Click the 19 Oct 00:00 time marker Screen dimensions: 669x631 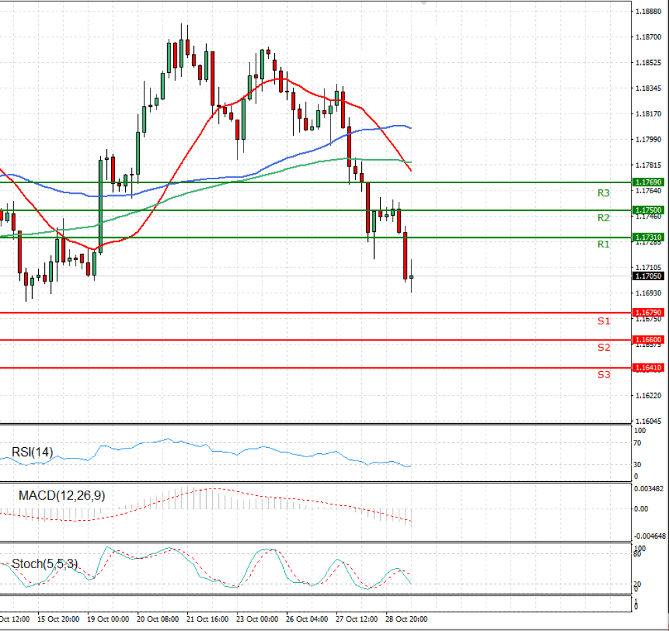coord(108,619)
